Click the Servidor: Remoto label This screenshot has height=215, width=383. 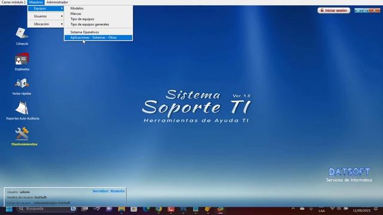click(108, 191)
